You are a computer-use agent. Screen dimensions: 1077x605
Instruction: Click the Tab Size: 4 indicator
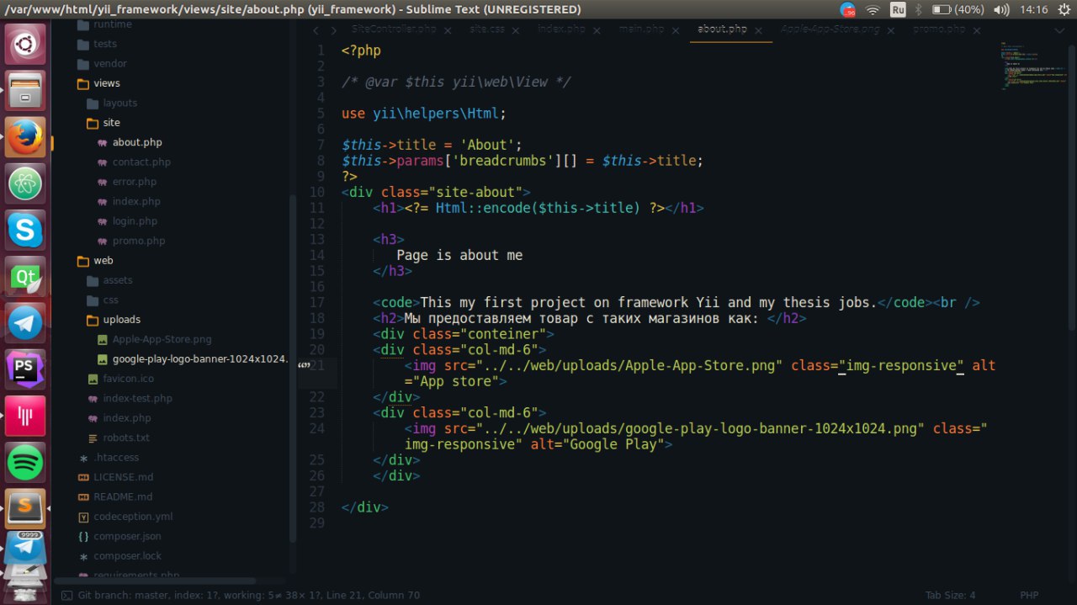(x=950, y=595)
